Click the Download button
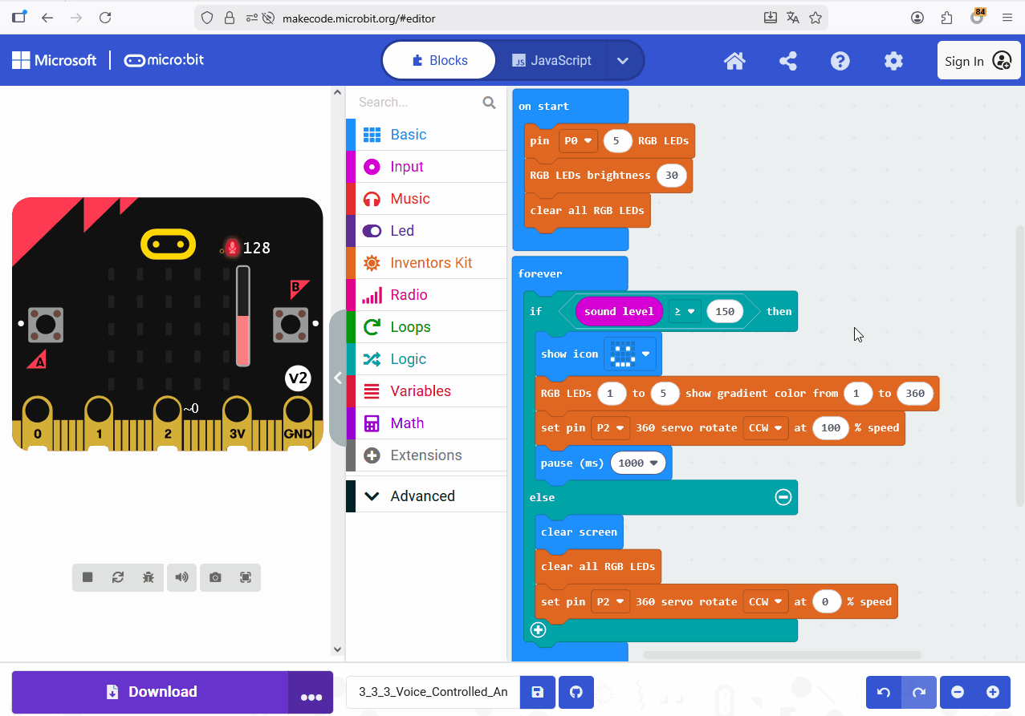The image size is (1025, 716). [150, 692]
